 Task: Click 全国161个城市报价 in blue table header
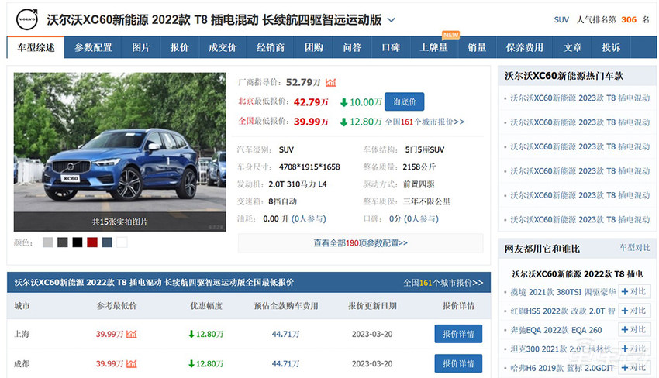coord(443,283)
